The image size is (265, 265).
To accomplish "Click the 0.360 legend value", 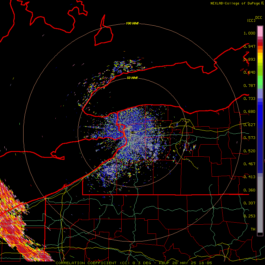I will [x=249, y=190].
